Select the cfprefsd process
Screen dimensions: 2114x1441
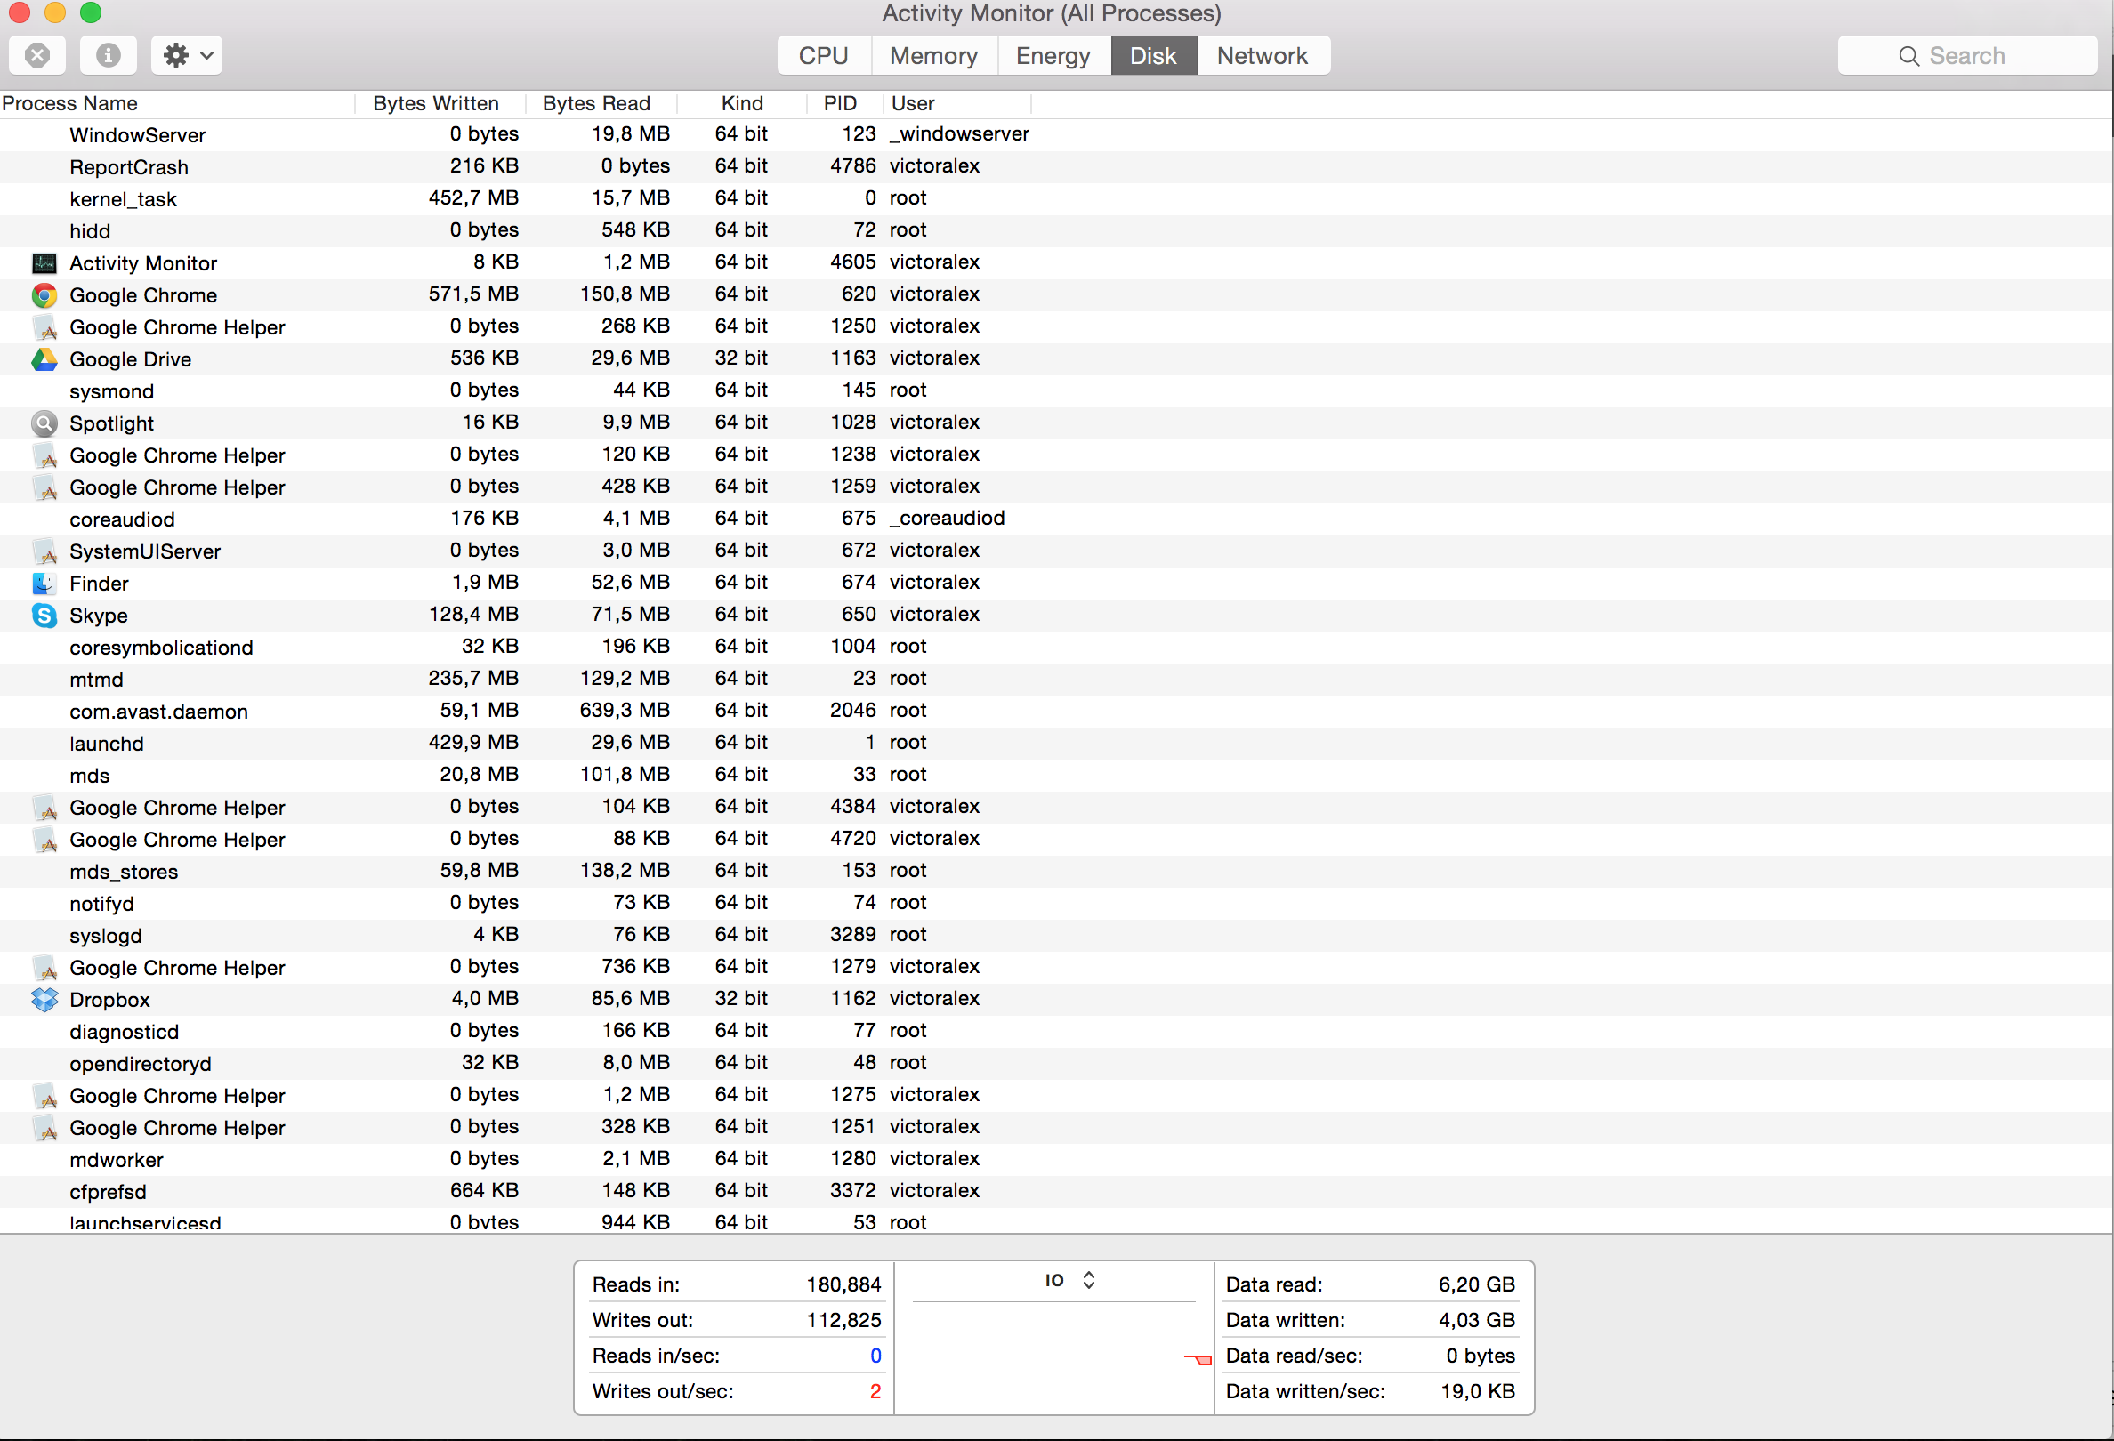tap(1056, 1192)
